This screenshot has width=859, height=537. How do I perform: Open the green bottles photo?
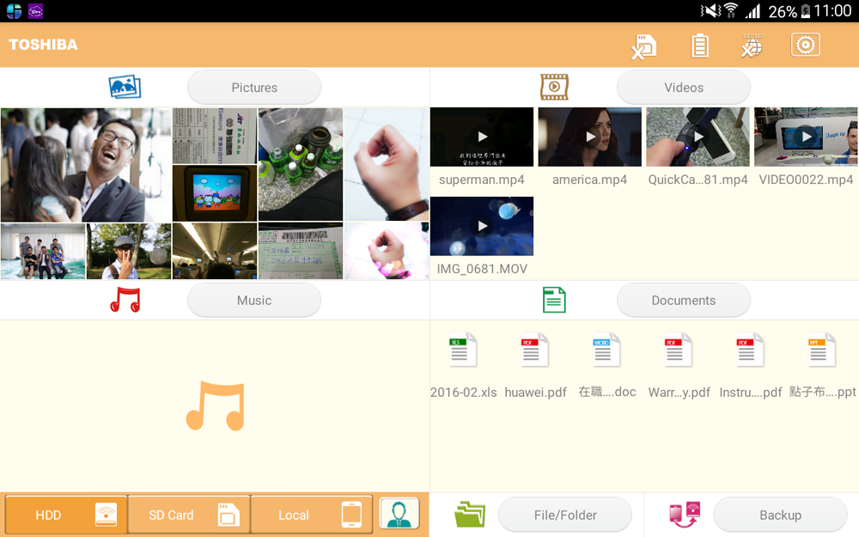[301, 164]
